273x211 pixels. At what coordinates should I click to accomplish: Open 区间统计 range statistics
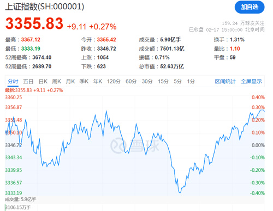click(x=225, y=81)
